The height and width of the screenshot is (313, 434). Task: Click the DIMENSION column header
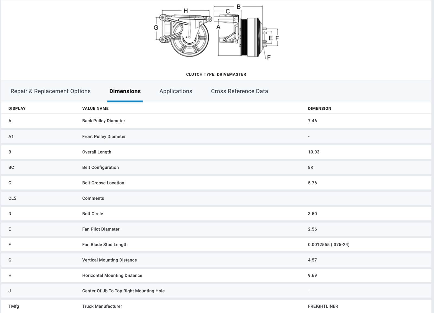(x=319, y=108)
